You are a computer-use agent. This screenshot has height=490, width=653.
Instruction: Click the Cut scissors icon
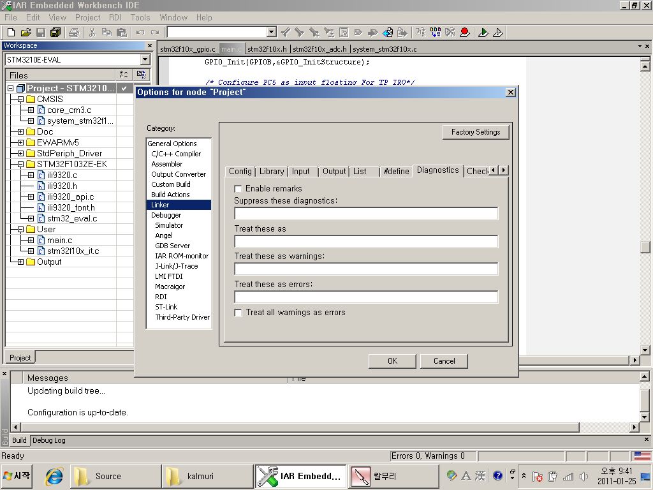click(92, 32)
